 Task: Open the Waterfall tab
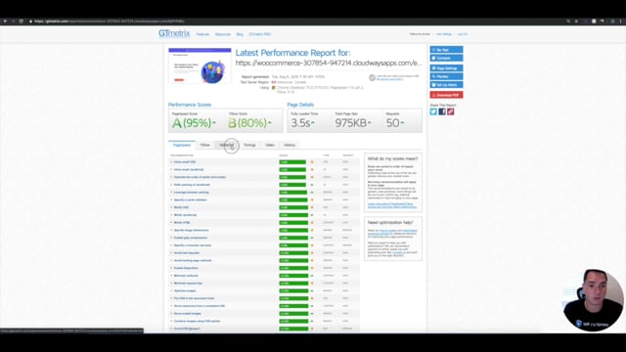pos(226,146)
